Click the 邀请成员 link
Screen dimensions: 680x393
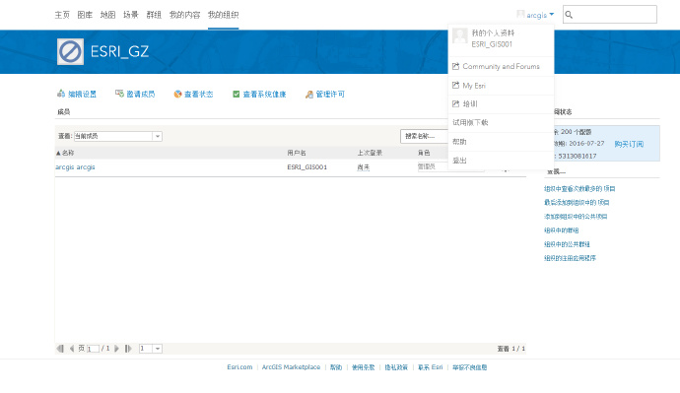(141, 94)
